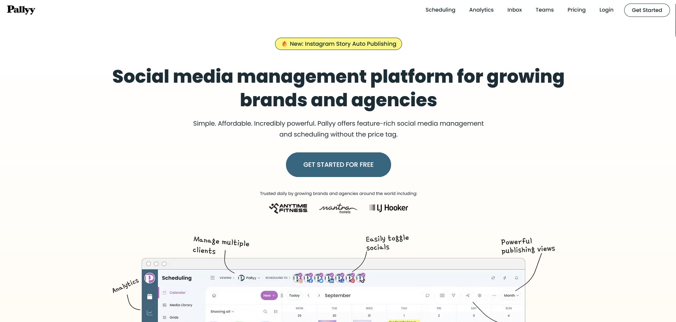Viewport: 676px width, 322px height.
Task: Click the lightning bolt icon
Action: 505,278
